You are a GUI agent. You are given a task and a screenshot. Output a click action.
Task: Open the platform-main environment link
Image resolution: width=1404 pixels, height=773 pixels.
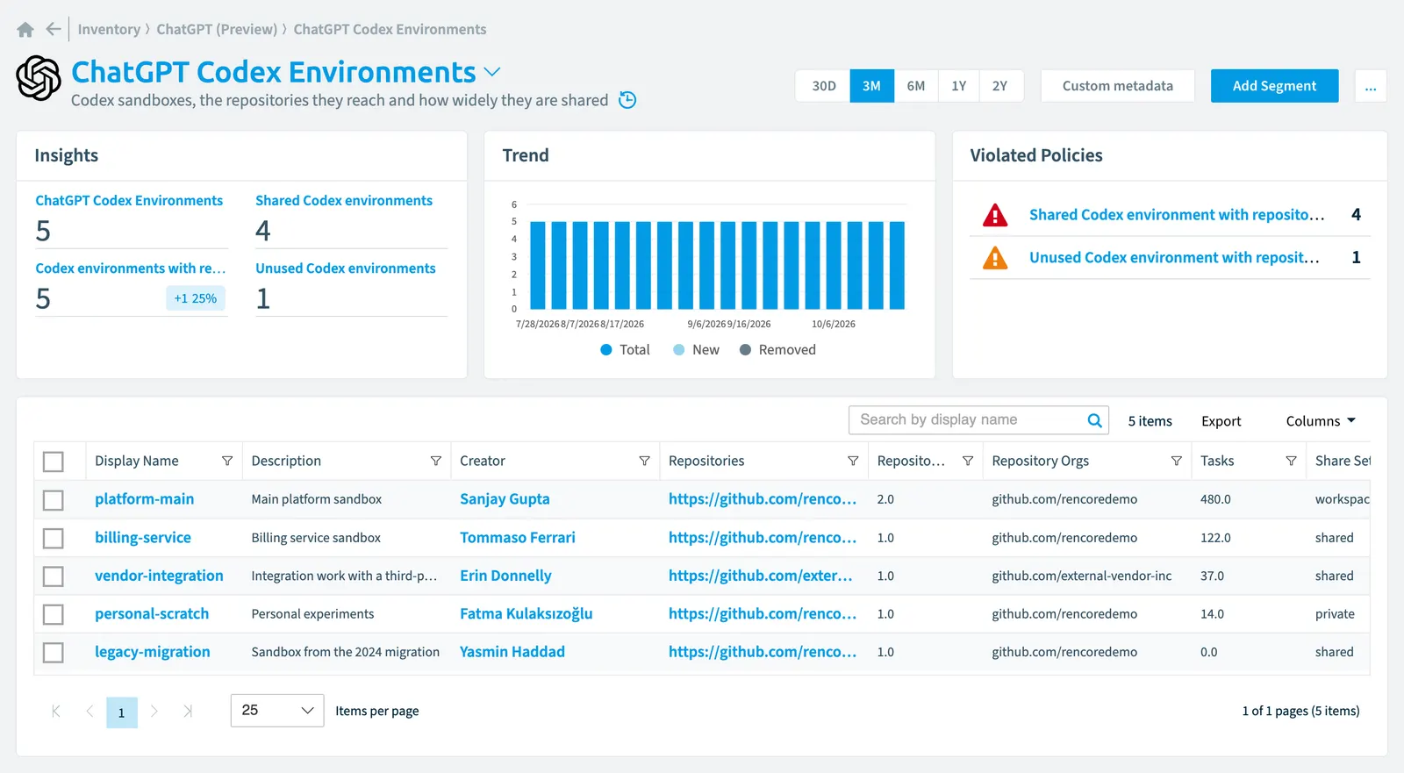pos(145,499)
